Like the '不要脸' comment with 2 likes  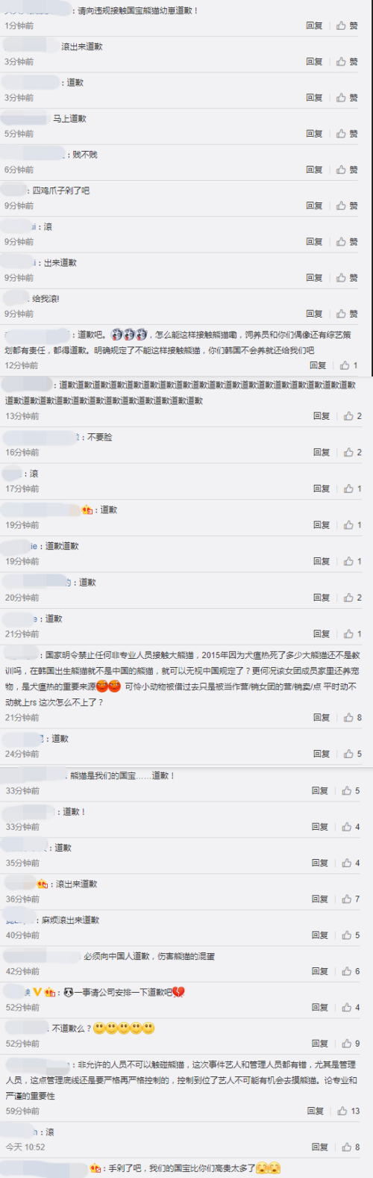[x=353, y=452]
